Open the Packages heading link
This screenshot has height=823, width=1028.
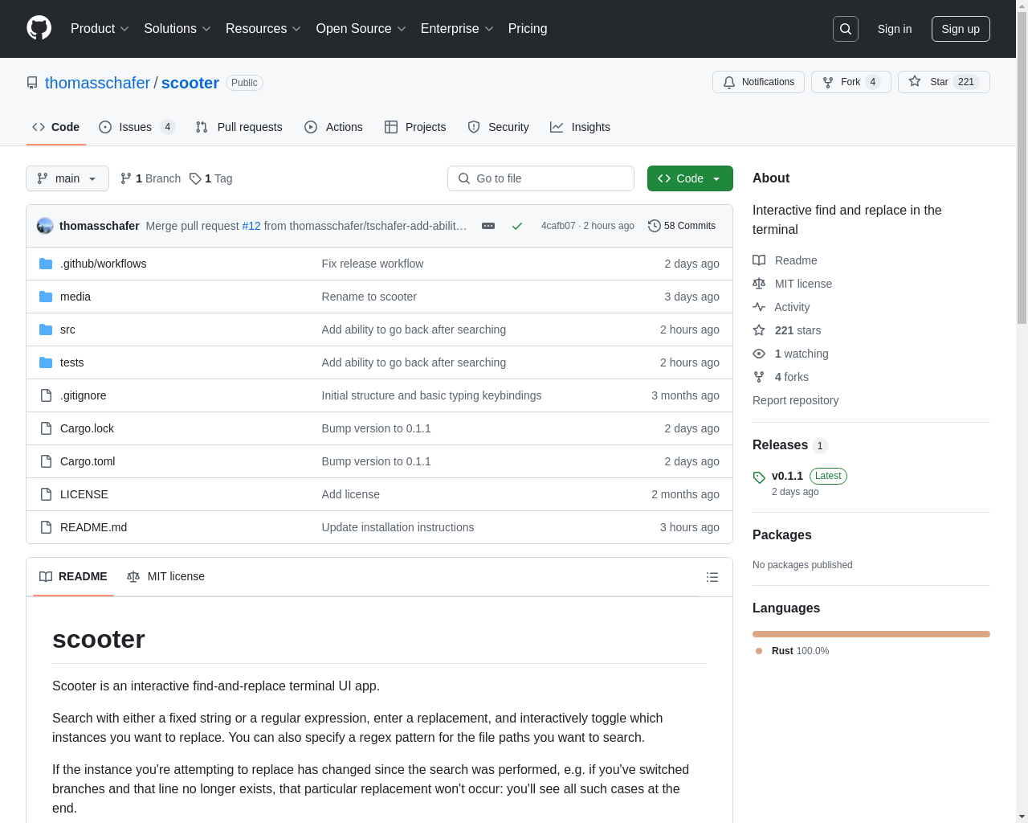pos(781,535)
